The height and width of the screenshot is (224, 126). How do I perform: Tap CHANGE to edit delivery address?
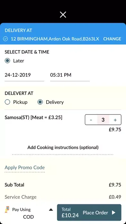[112, 39]
